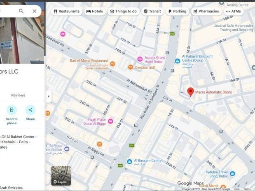The image size is (255, 191).
Task: Click Al Bassam Centre label
Action: pos(148,161)
